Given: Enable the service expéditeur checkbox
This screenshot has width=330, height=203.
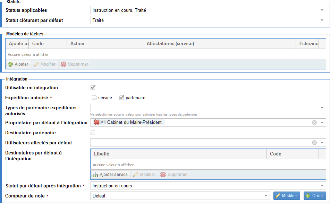Looking at the screenshot, I should coord(94,98).
